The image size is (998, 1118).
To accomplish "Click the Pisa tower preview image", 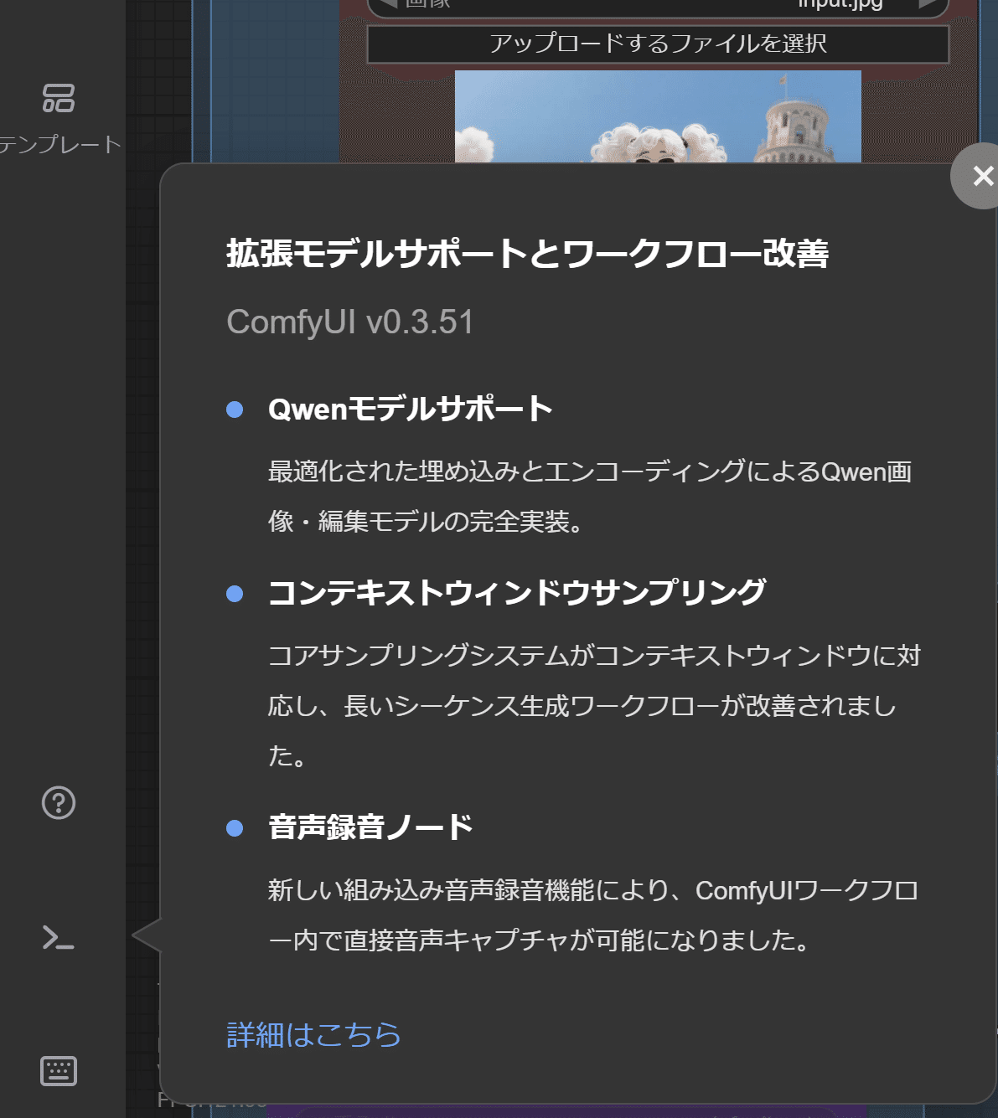I will (x=658, y=116).
